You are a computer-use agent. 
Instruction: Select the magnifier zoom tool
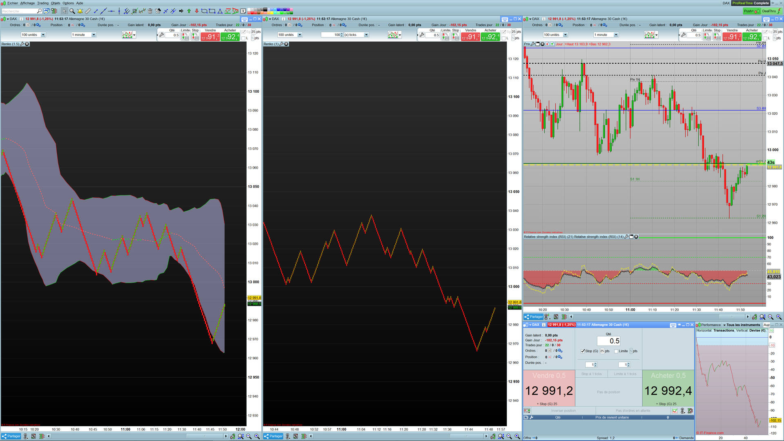click(x=72, y=11)
